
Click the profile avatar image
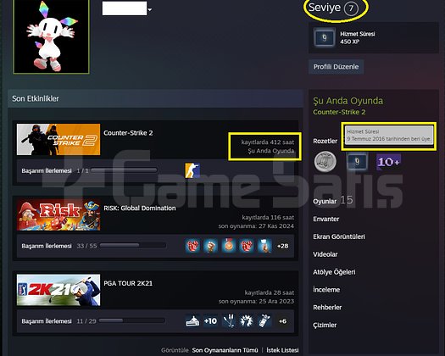(51, 36)
